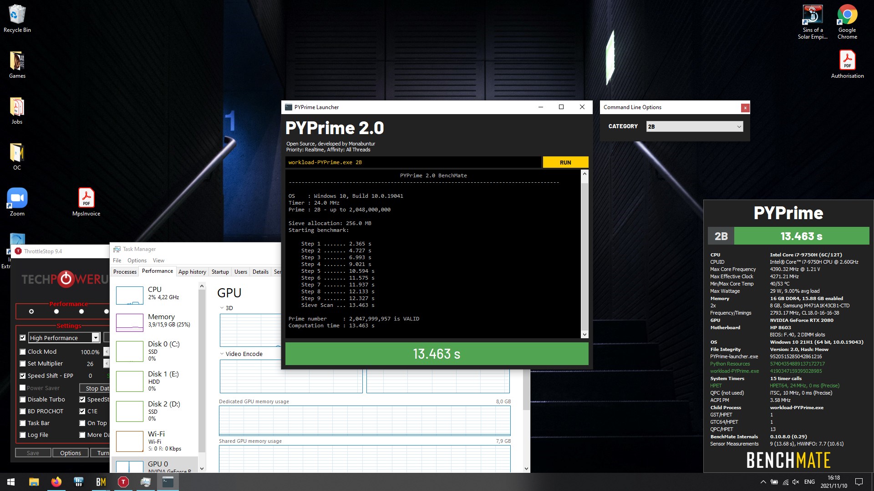
Task: Open the File menu in Task Manager
Action: (117, 261)
